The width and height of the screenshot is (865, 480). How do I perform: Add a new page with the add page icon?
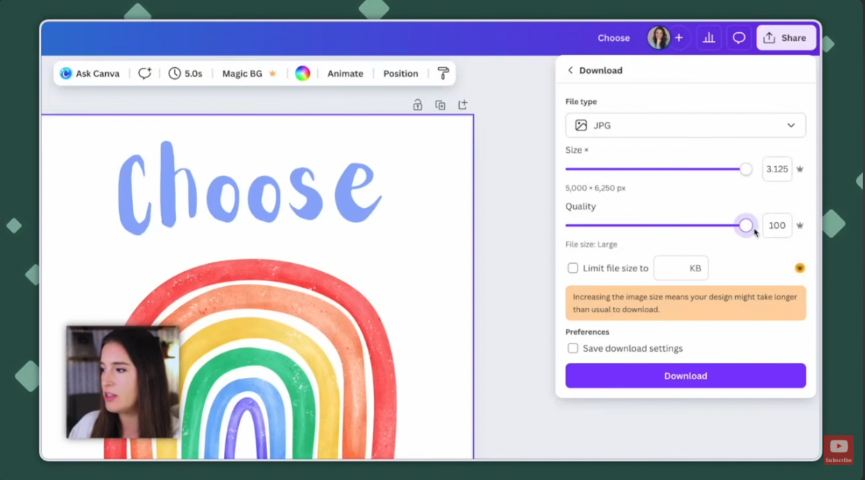click(x=463, y=104)
